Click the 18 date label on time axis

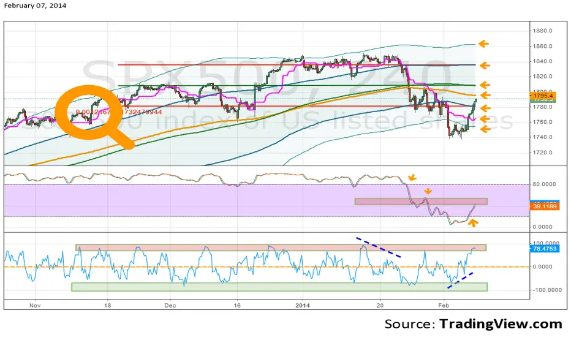point(107,305)
